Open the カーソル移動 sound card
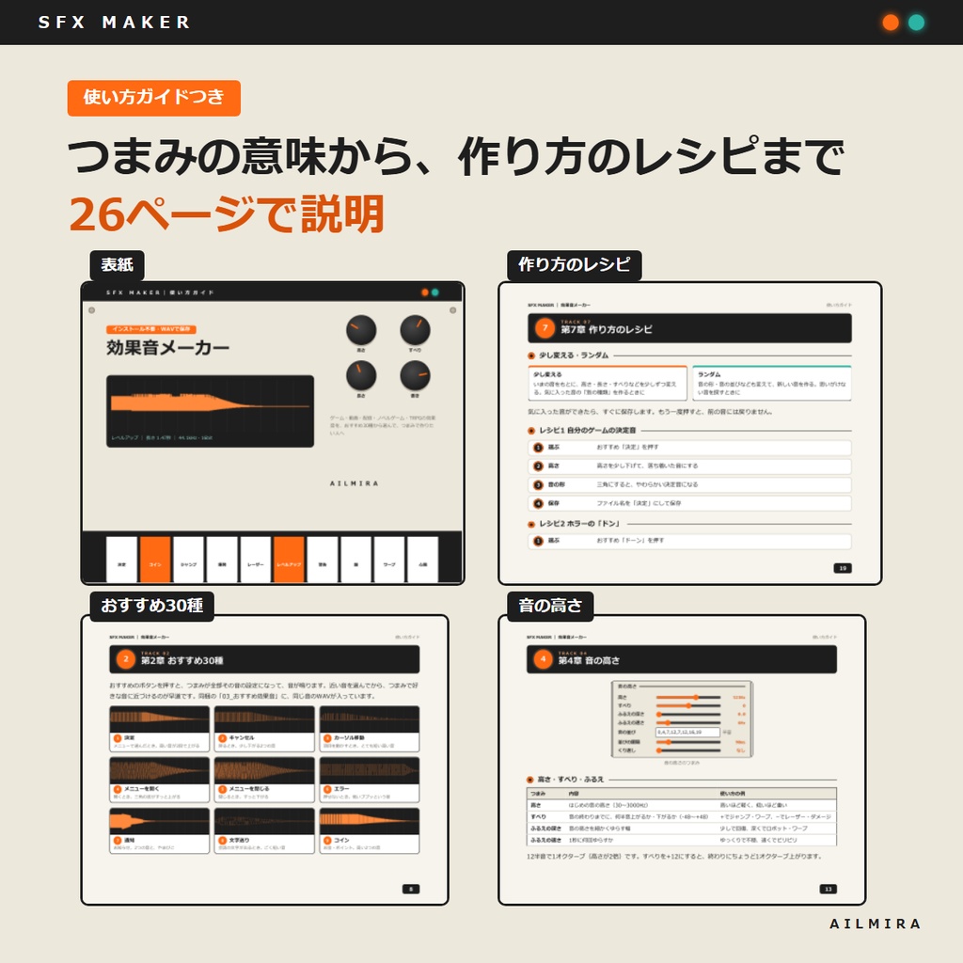This screenshot has width=963, height=963. coord(369,729)
